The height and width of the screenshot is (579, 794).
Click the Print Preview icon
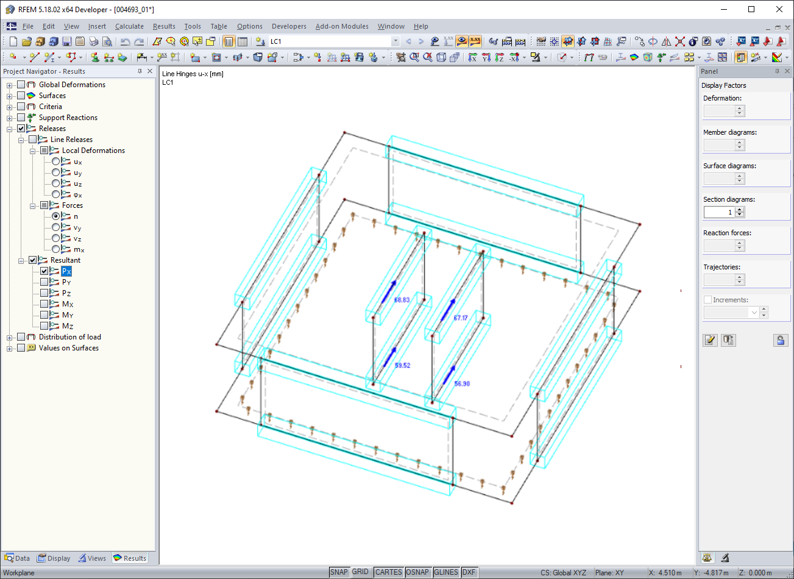point(107,41)
